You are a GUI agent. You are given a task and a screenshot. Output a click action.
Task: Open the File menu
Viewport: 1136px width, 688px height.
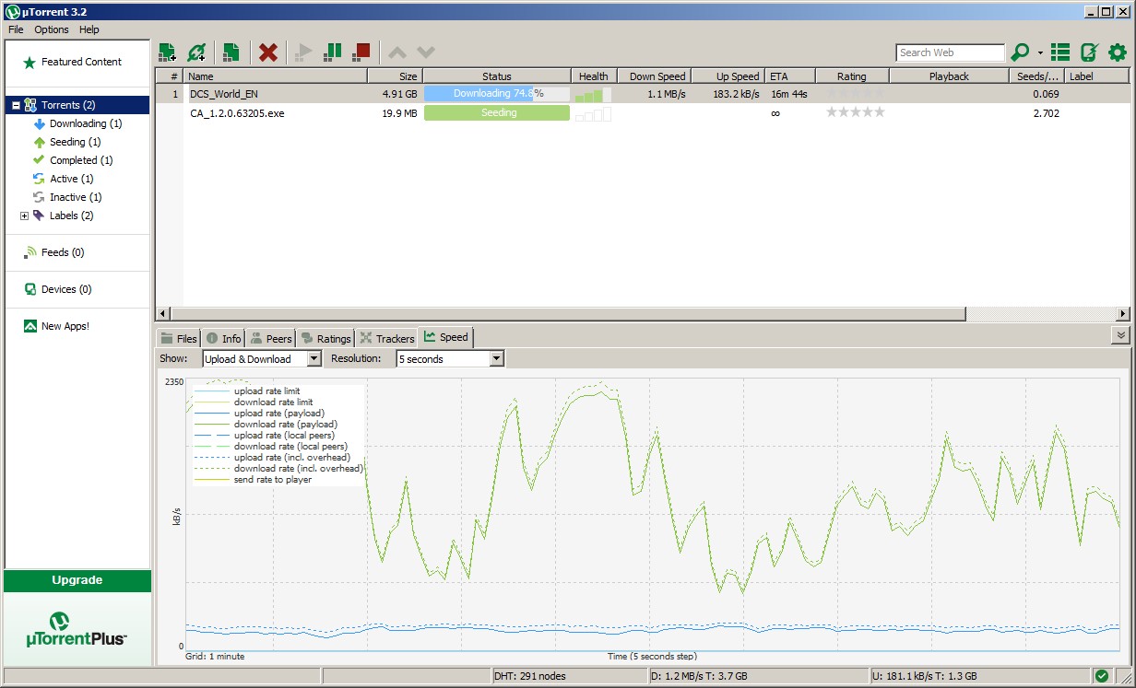point(16,29)
